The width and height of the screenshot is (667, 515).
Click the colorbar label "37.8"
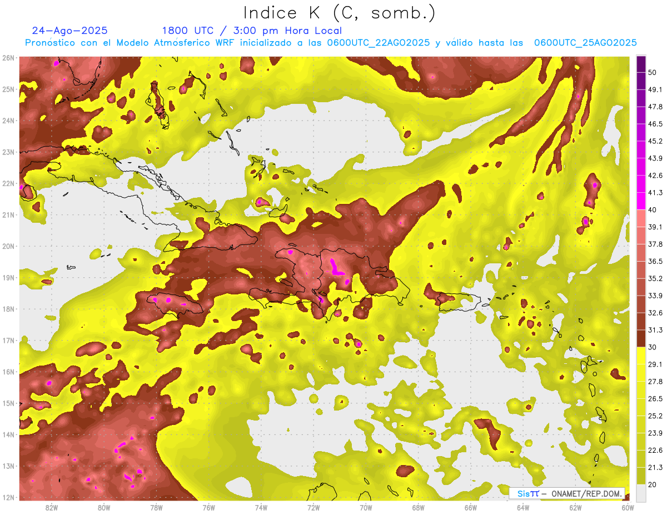pyautogui.click(x=655, y=244)
